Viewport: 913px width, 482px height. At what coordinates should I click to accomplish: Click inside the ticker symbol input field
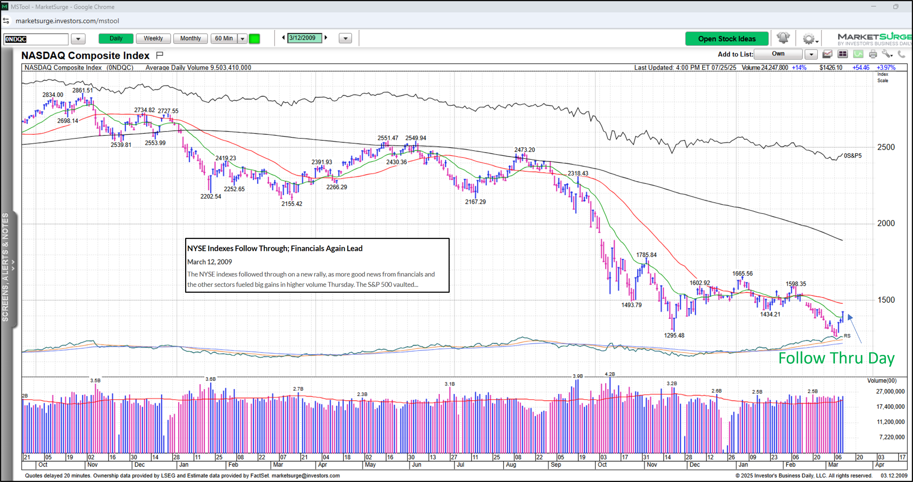coord(36,39)
